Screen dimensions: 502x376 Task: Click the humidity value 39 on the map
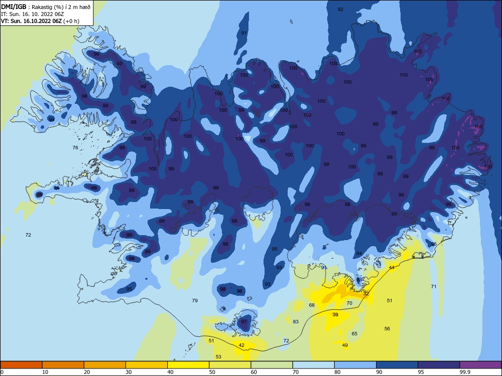point(335,314)
